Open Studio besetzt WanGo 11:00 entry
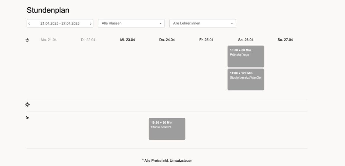 (246, 79)
